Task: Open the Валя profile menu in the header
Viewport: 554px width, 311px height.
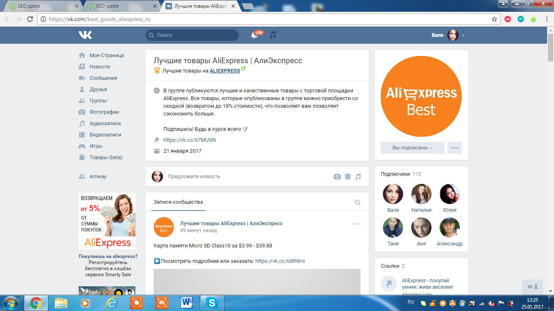Action: click(448, 35)
